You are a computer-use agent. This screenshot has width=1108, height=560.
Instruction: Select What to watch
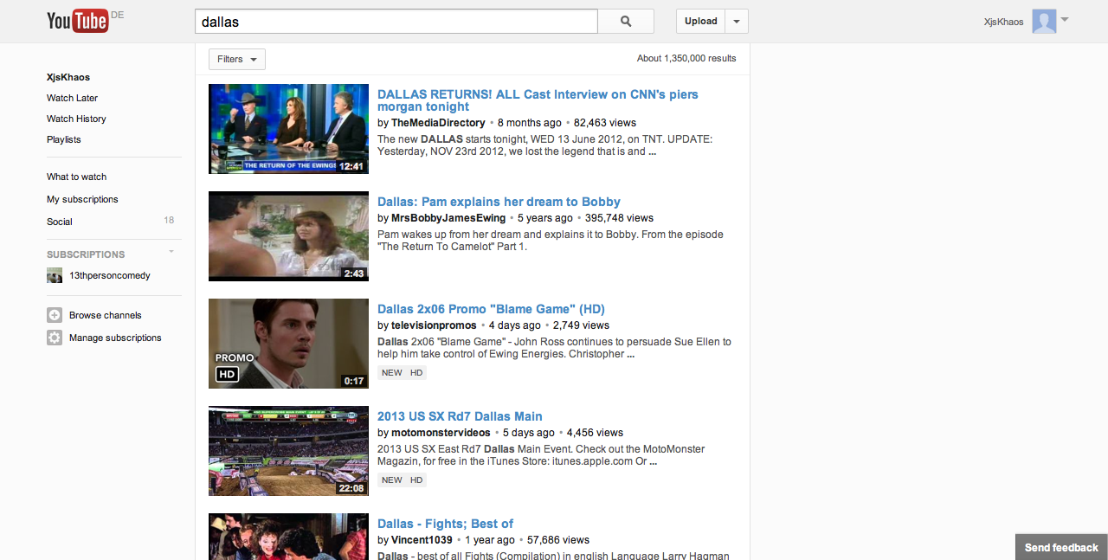click(76, 177)
